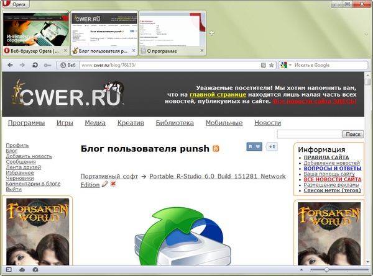Click 'ВОПРОСЫ И ОТВЕТЫ' link

332,168
